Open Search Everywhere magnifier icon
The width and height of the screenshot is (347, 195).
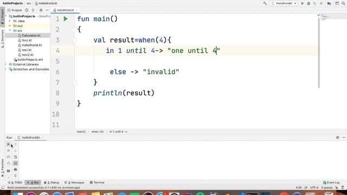343,3
